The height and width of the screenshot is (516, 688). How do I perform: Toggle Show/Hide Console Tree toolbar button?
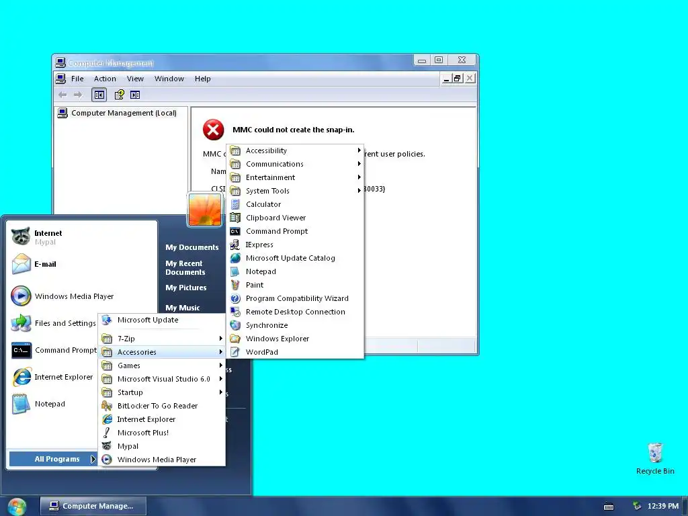pos(99,95)
